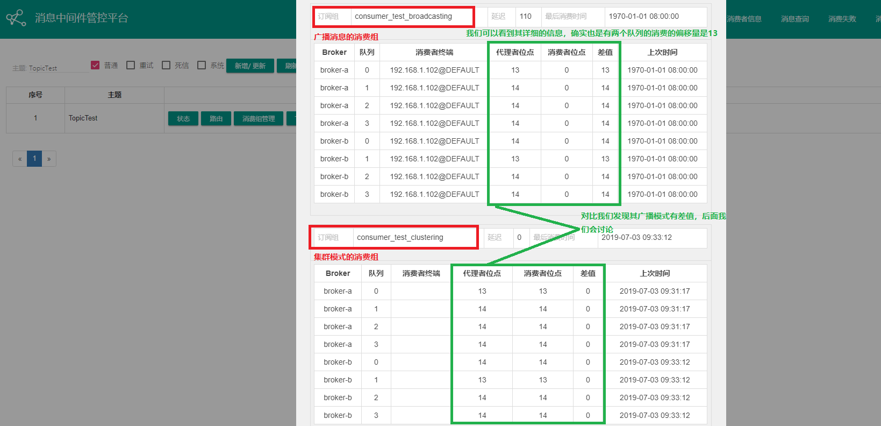
Task: Enable the 死信 checkbox
Action: [166, 65]
